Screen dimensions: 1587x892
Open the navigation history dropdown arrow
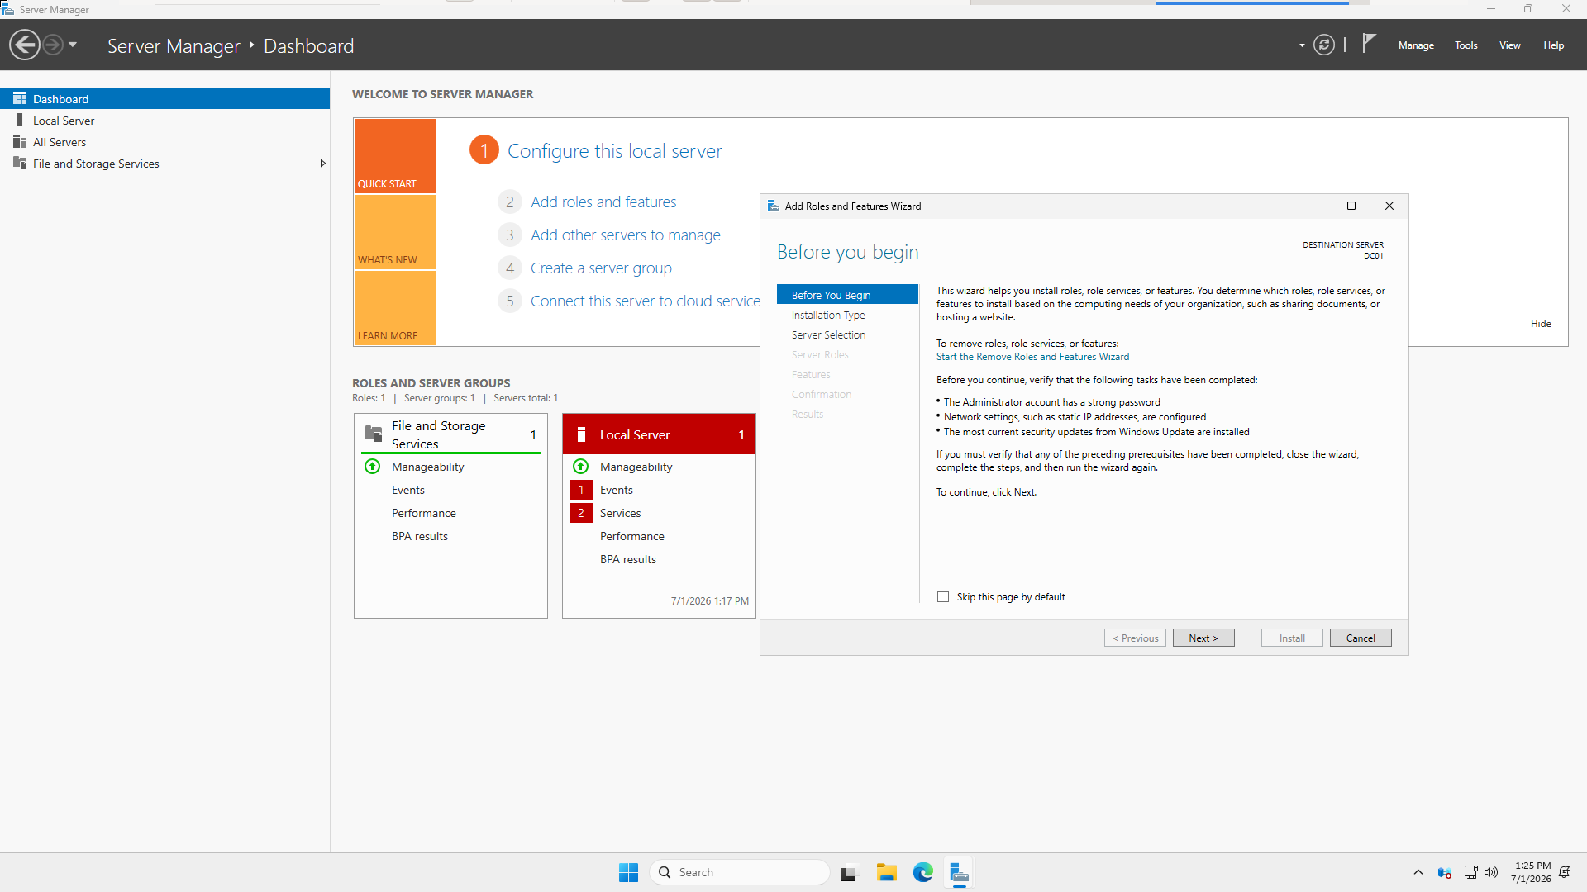point(73,45)
